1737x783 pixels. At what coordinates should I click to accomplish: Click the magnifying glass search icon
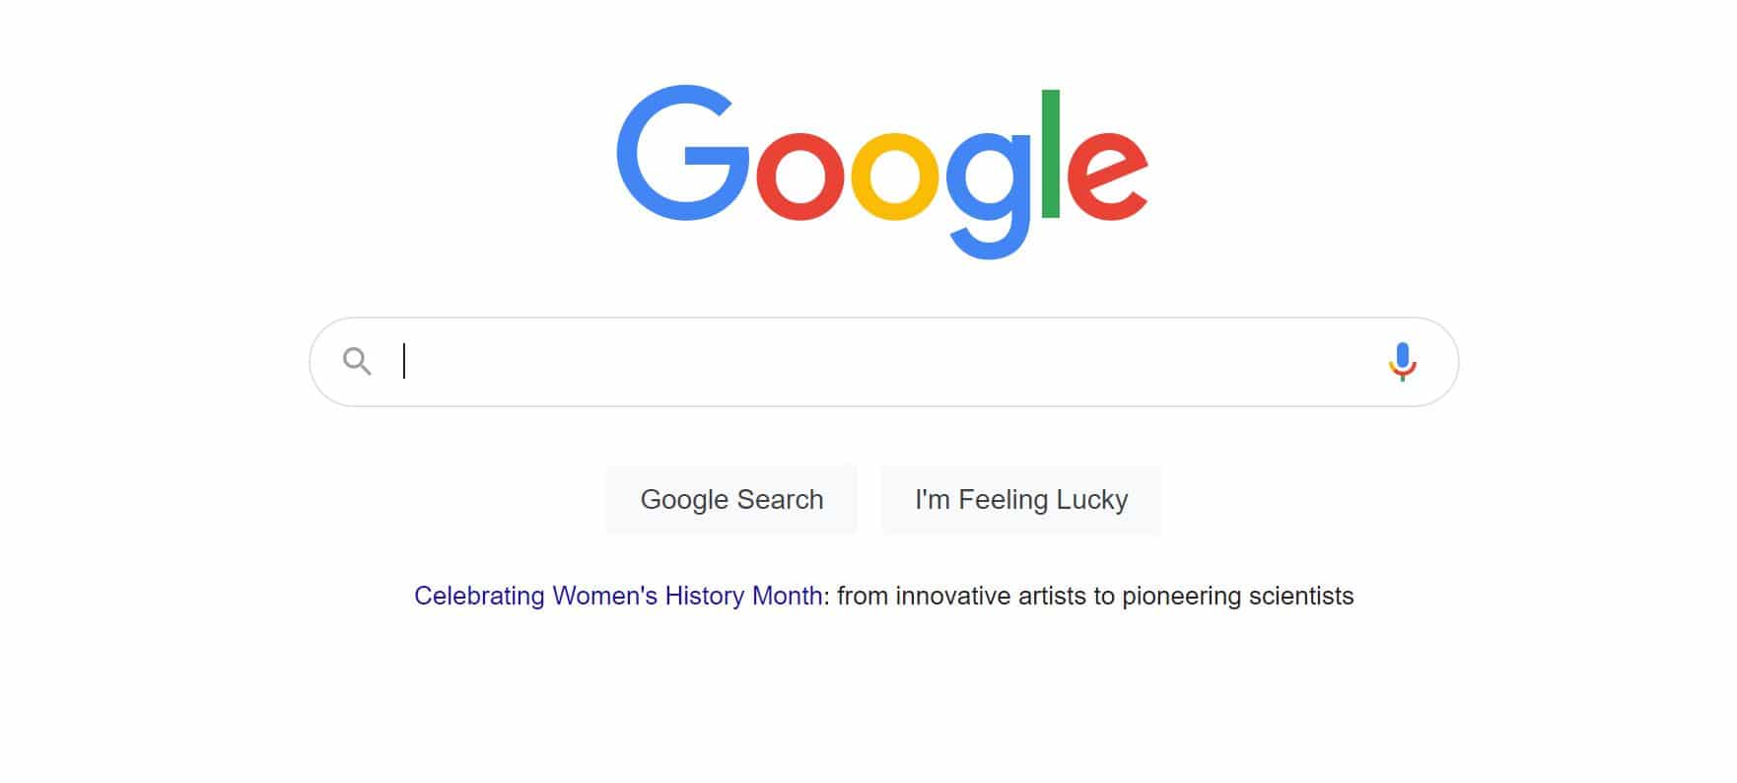pyautogui.click(x=357, y=361)
